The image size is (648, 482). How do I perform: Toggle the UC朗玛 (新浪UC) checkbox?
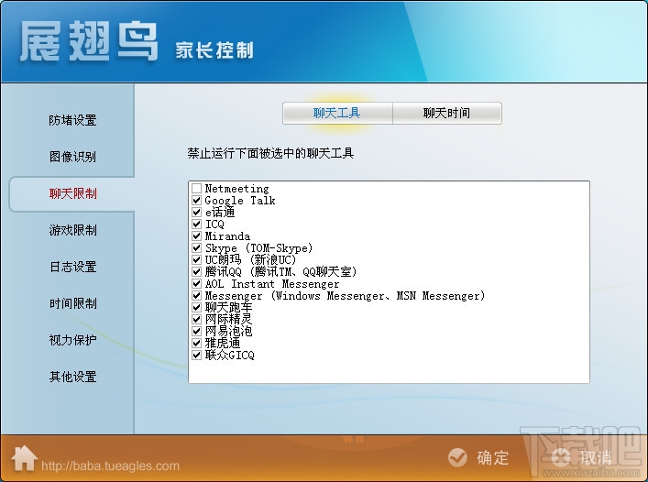pyautogui.click(x=197, y=260)
